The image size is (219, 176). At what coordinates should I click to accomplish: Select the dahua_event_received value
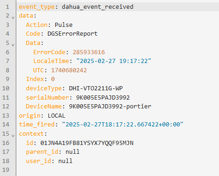[x=98, y=7]
